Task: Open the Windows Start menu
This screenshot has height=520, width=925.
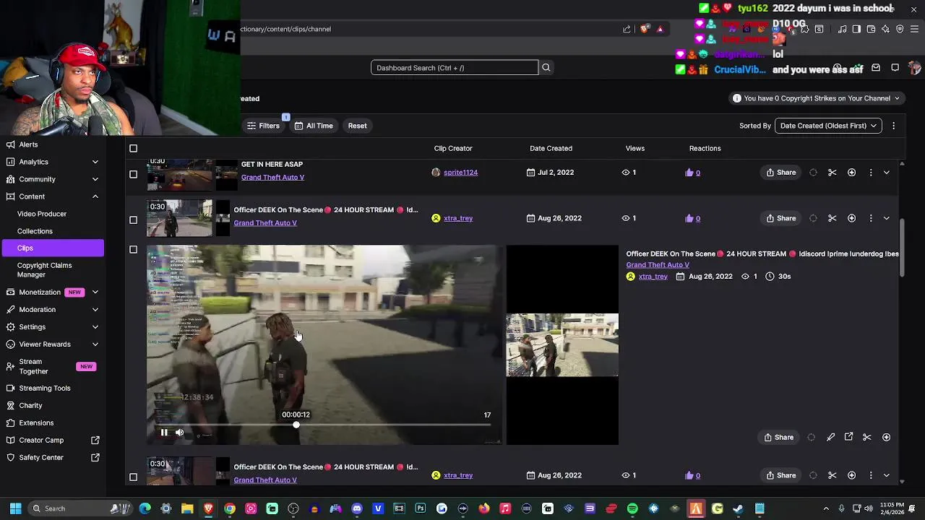Action: 15,508
